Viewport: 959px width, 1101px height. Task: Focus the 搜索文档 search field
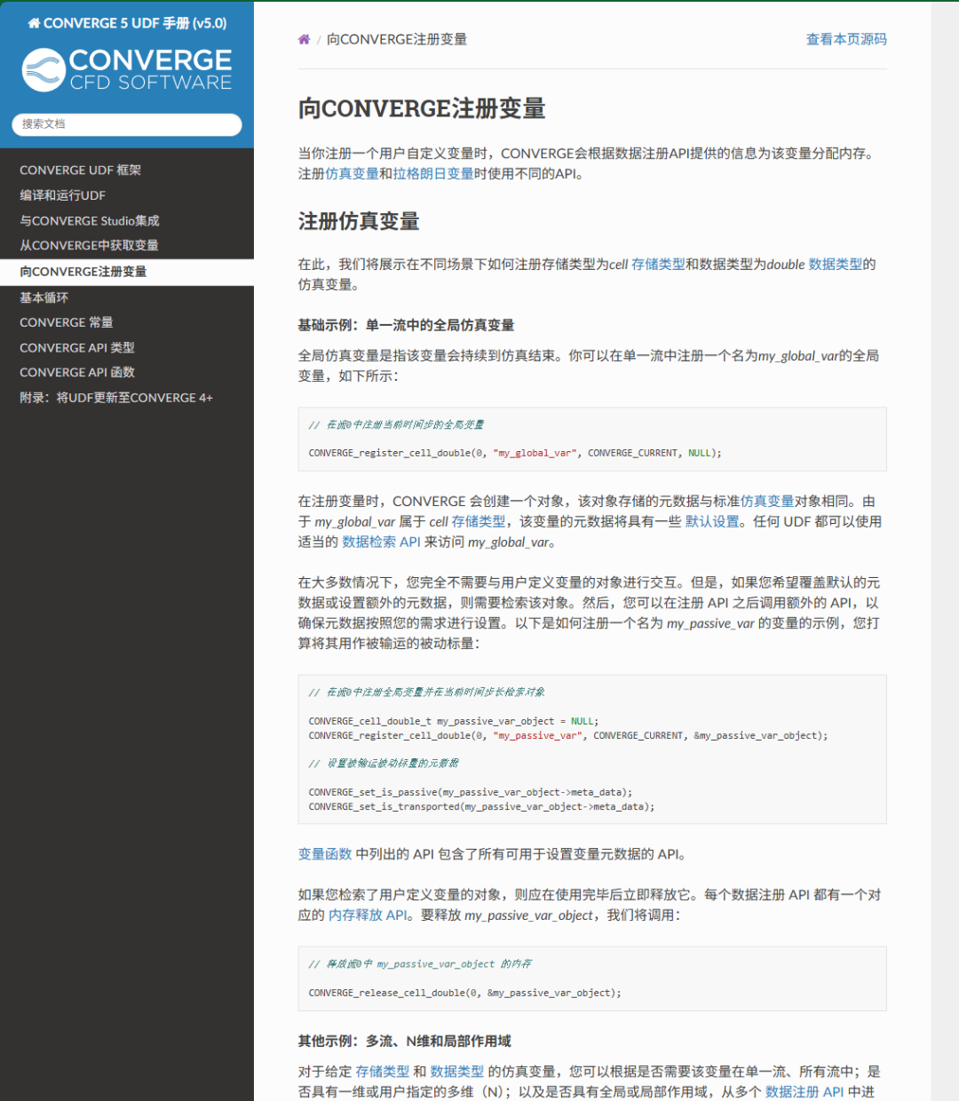(x=127, y=124)
